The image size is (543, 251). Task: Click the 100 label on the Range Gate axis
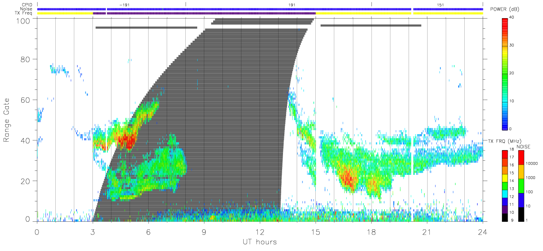23,21
